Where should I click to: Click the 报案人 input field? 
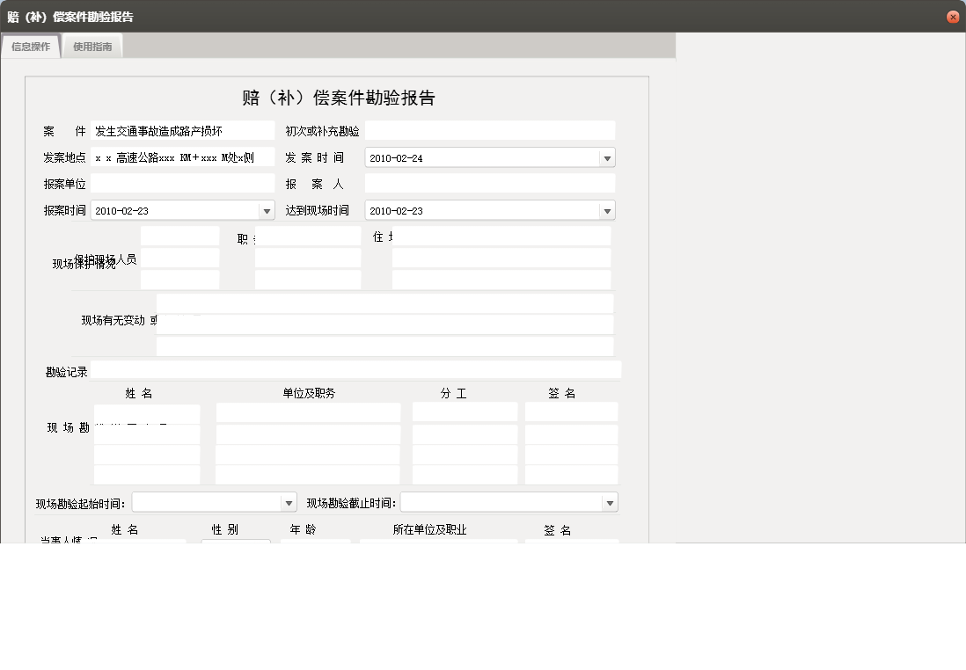click(x=490, y=183)
